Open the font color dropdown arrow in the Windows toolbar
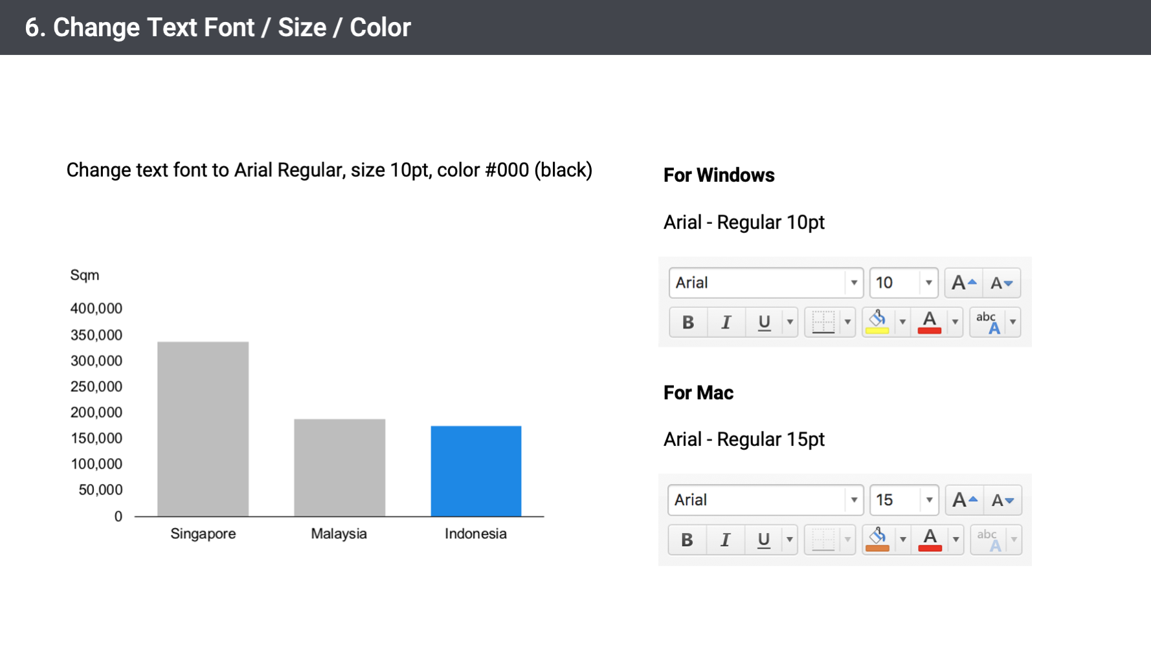 955,322
